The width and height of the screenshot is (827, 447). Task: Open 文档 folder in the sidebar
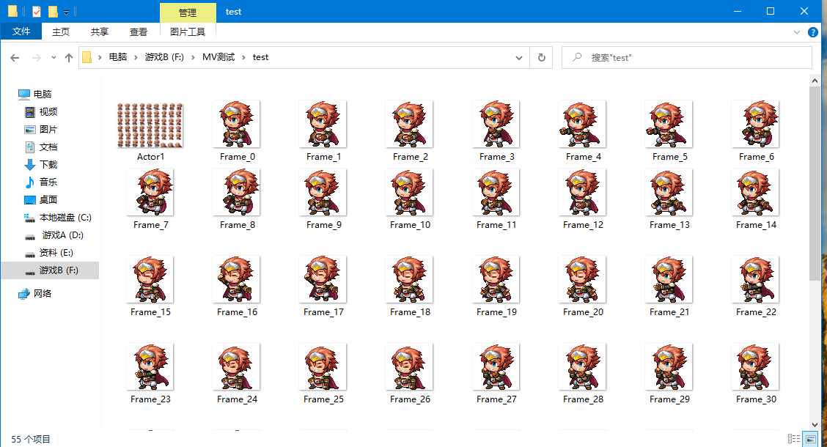[48, 147]
